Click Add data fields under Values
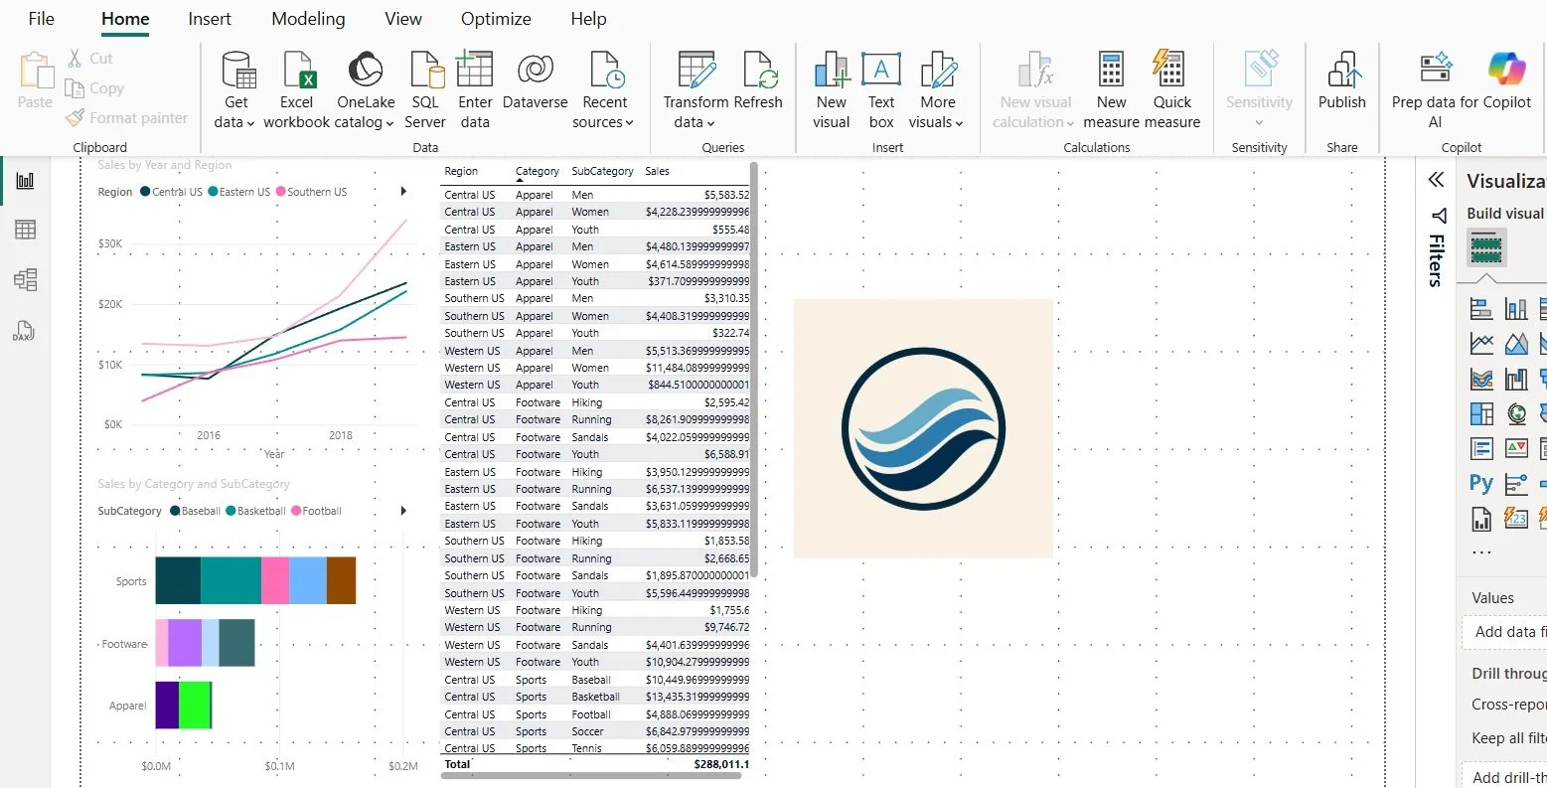Image resolution: width=1547 pixels, height=788 pixels. 1504,632
